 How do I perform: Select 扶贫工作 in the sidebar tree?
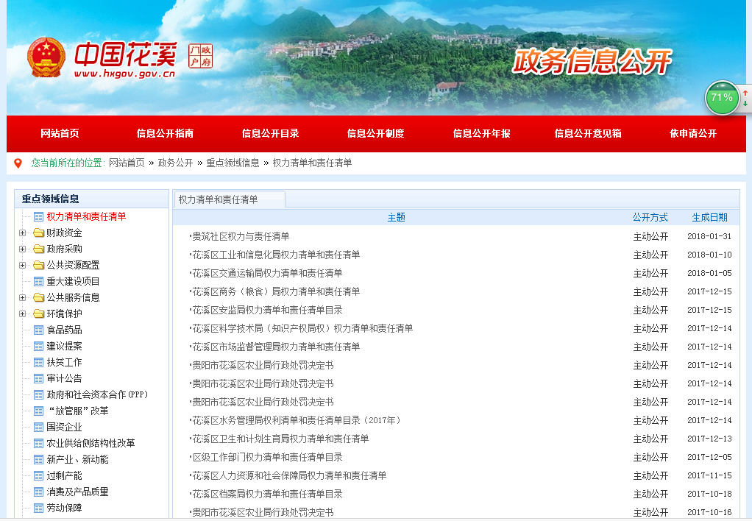pyautogui.click(x=64, y=363)
